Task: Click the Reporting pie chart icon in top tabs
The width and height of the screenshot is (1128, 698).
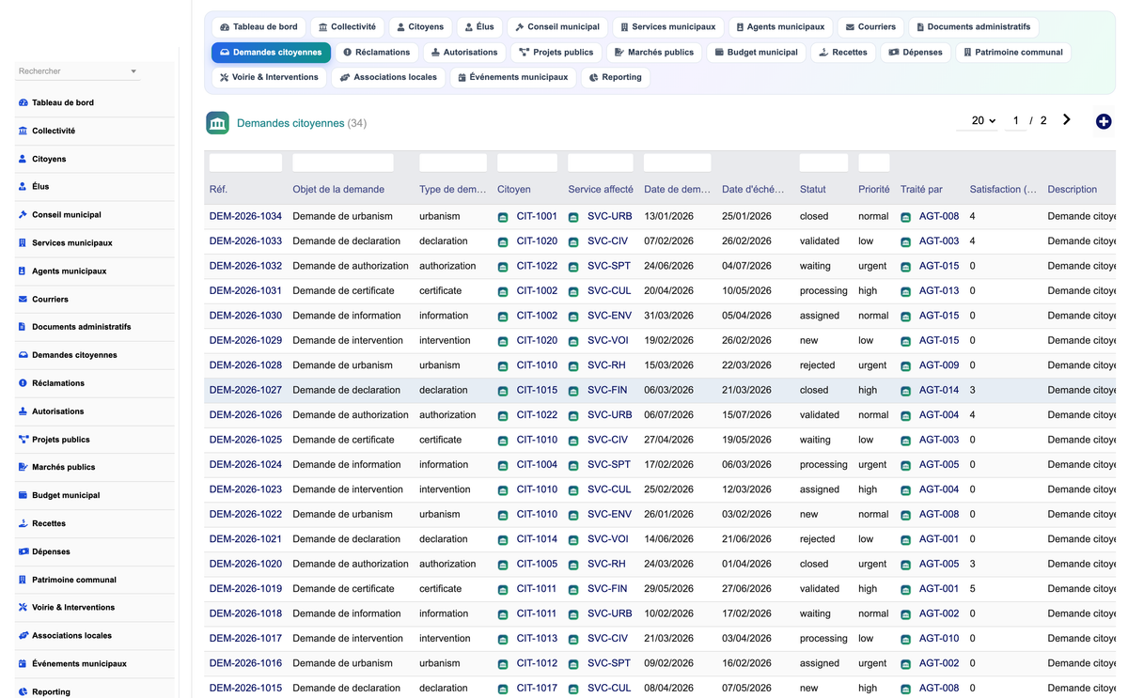Action: click(593, 77)
